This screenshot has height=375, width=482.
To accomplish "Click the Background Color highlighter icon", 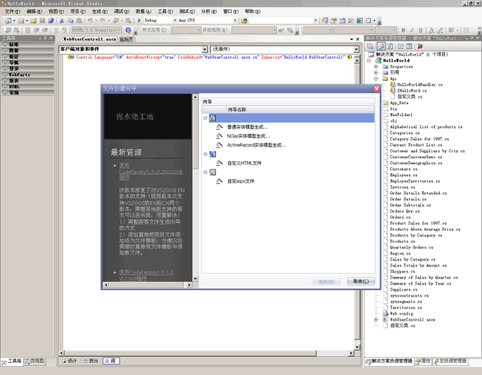I will coord(440,30).
